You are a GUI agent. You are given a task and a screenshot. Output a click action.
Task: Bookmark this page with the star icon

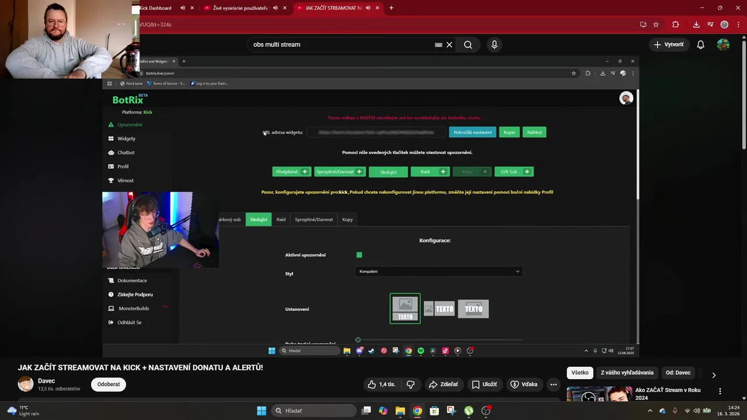tap(656, 24)
